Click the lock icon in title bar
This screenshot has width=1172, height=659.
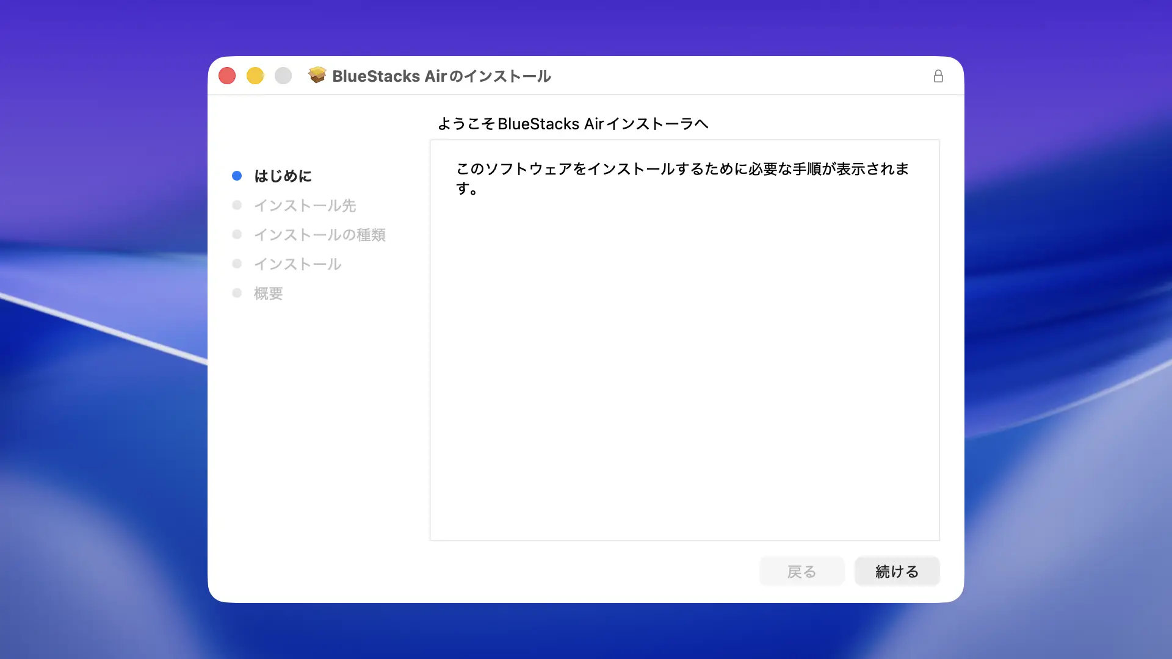pos(938,76)
